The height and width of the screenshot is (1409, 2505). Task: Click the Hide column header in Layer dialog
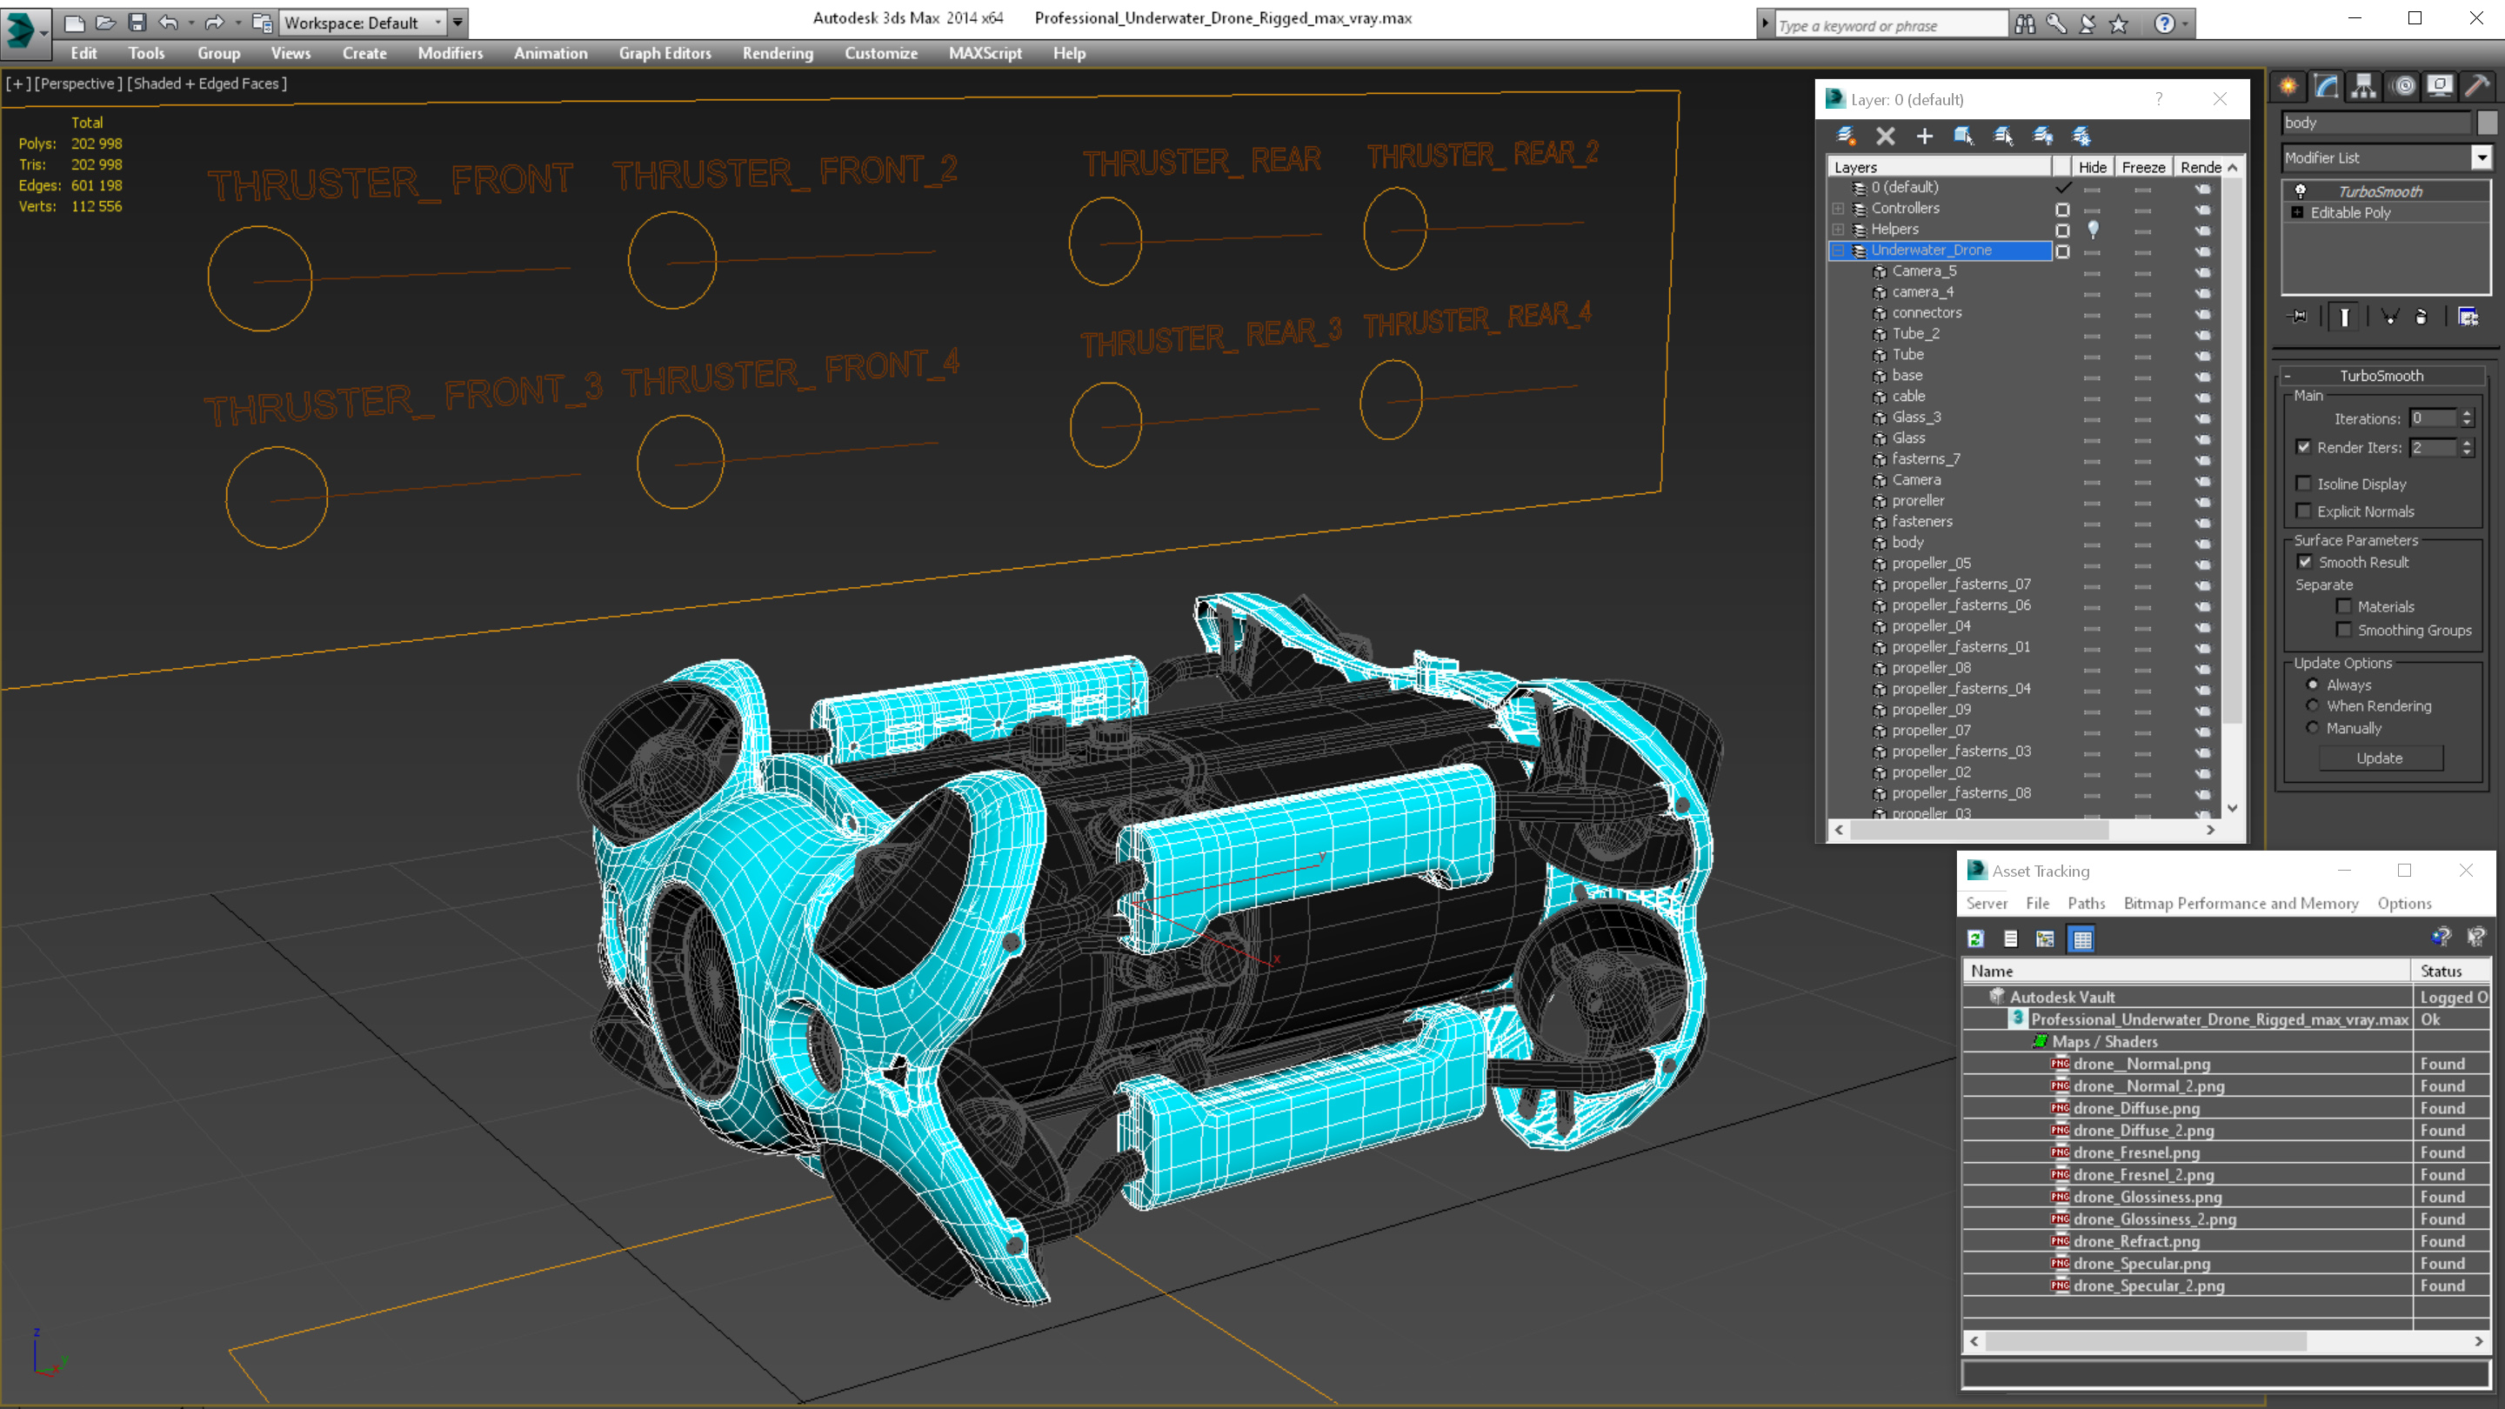[x=2093, y=167]
